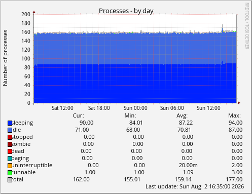252x194 pixels.
Task: Click the total minimum value 155.01
Action: point(132,179)
